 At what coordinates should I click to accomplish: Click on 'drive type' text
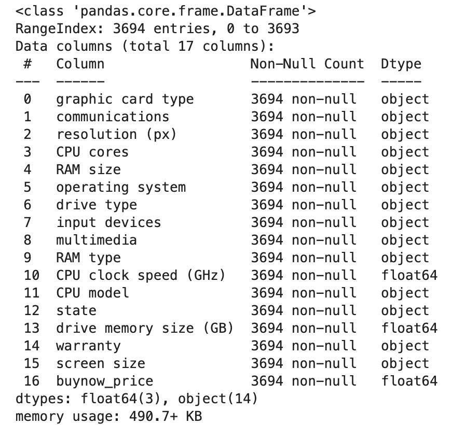pos(97,205)
